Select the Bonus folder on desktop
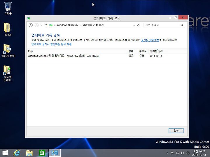The width and height of the screenshot is (210, 157). pyautogui.click(x=8, y=29)
